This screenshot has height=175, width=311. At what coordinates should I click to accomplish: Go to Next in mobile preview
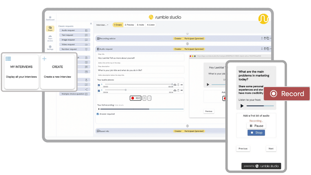(x=271, y=149)
